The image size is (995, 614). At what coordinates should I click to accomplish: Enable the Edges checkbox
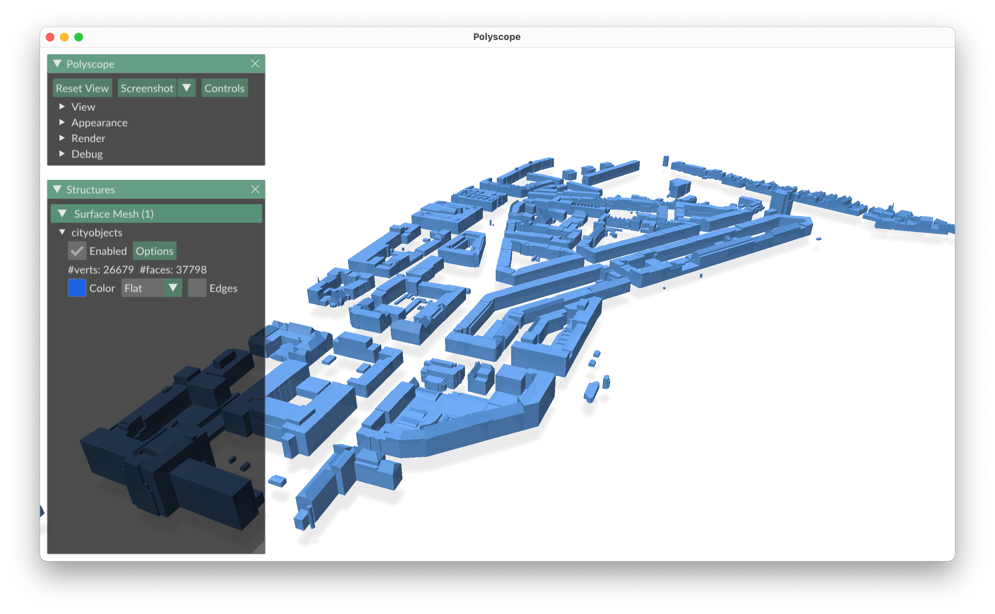pyautogui.click(x=197, y=288)
